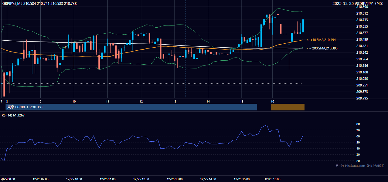The image size is (388, 182).
Task: Click the <-<200,SMA,210.395 moving average label
Action: pyautogui.click(x=322, y=48)
